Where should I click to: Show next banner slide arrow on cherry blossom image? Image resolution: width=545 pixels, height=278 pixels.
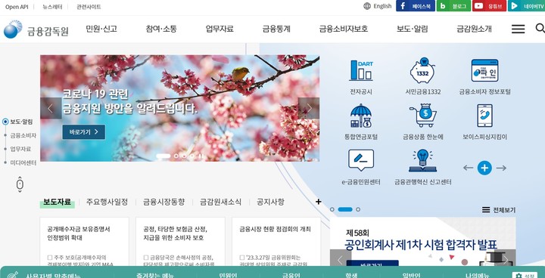point(309,108)
